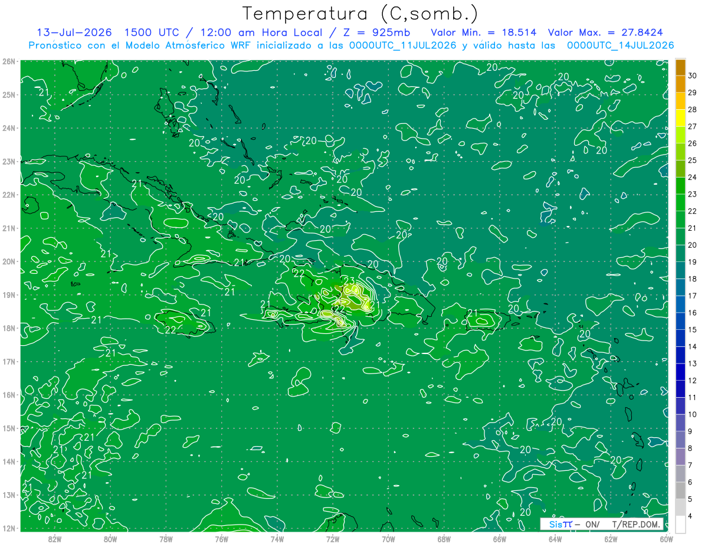Click the color scale value 28
Image resolution: width=708 pixels, height=547 pixels.
[x=693, y=109]
